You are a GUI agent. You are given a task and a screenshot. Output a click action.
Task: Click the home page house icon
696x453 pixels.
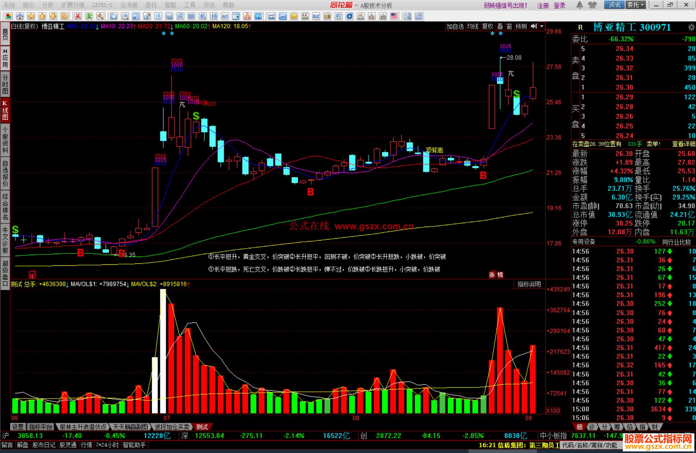point(20,16)
